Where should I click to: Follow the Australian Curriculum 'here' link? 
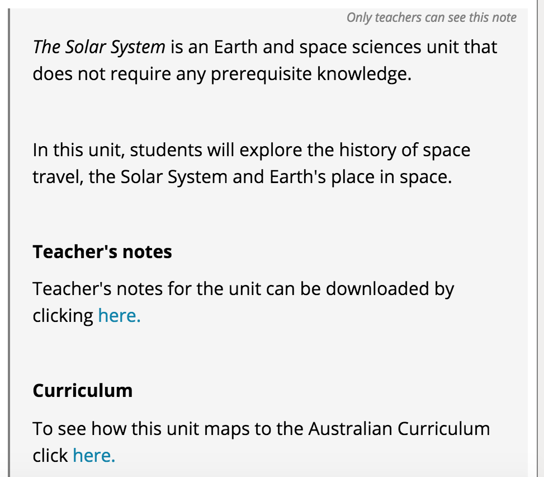[94, 455]
